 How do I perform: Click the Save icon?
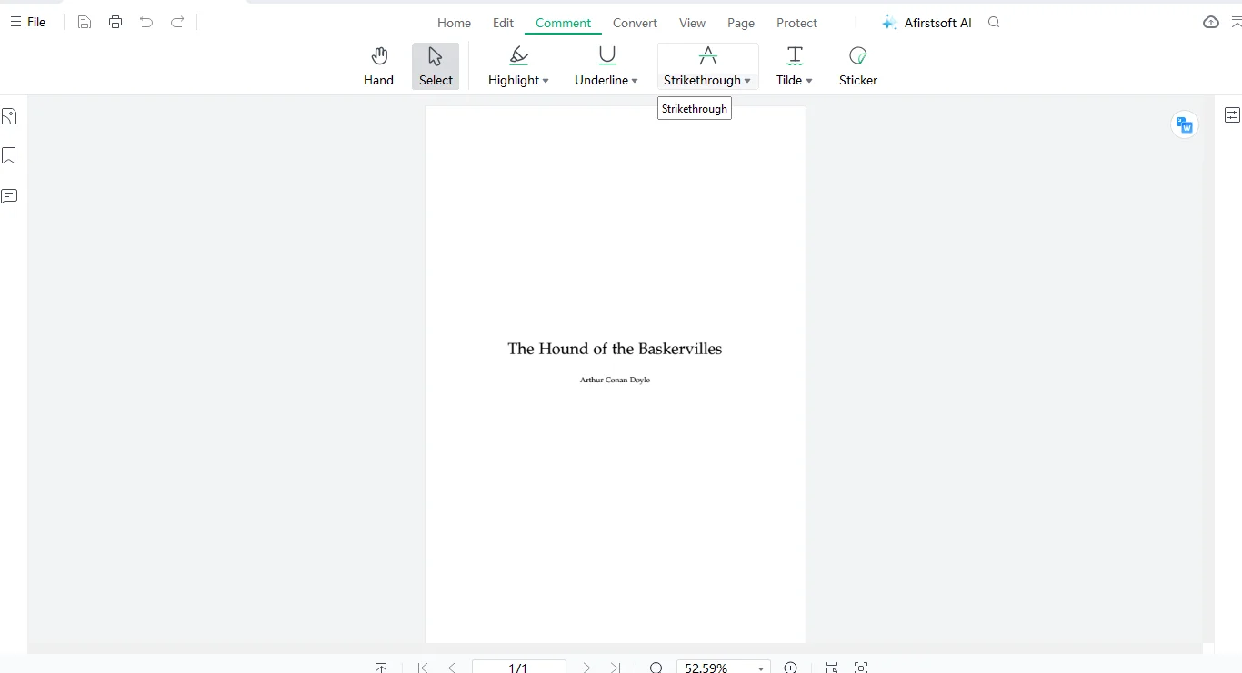point(85,22)
